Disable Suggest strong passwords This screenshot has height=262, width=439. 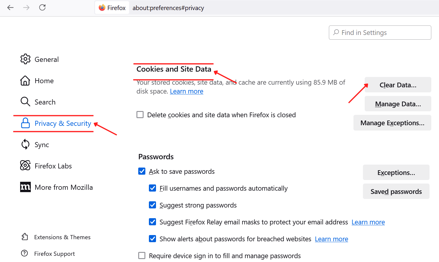click(152, 205)
